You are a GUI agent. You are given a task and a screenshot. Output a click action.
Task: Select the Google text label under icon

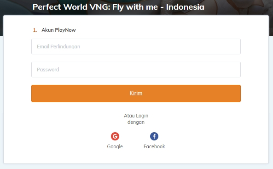click(115, 146)
